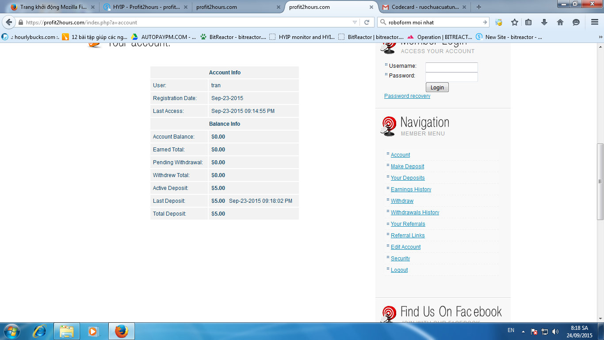Open the Downloads arrow icon
This screenshot has width=604, height=340.
[x=544, y=22]
